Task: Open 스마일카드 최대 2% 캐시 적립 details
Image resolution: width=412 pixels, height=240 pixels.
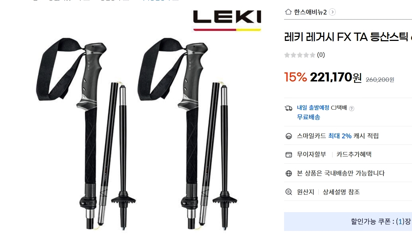Action: [x=338, y=136]
